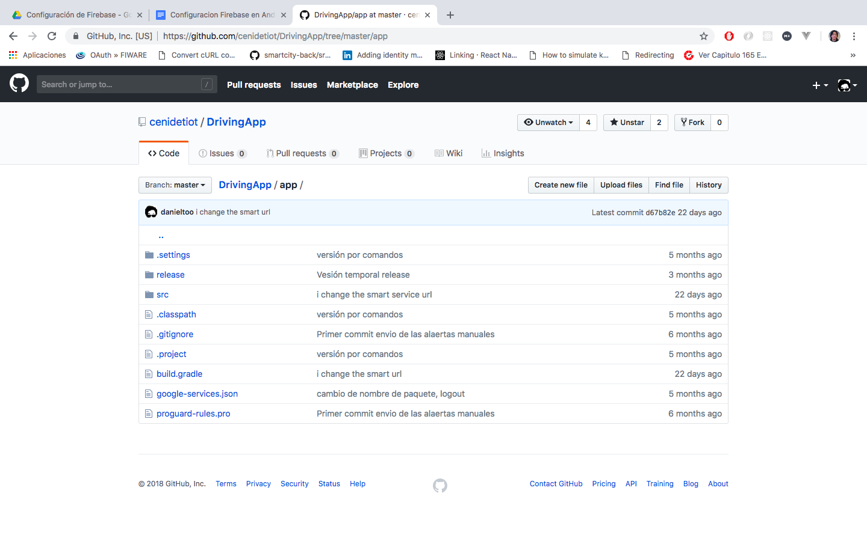Open latest commit d67b82e

660,213
